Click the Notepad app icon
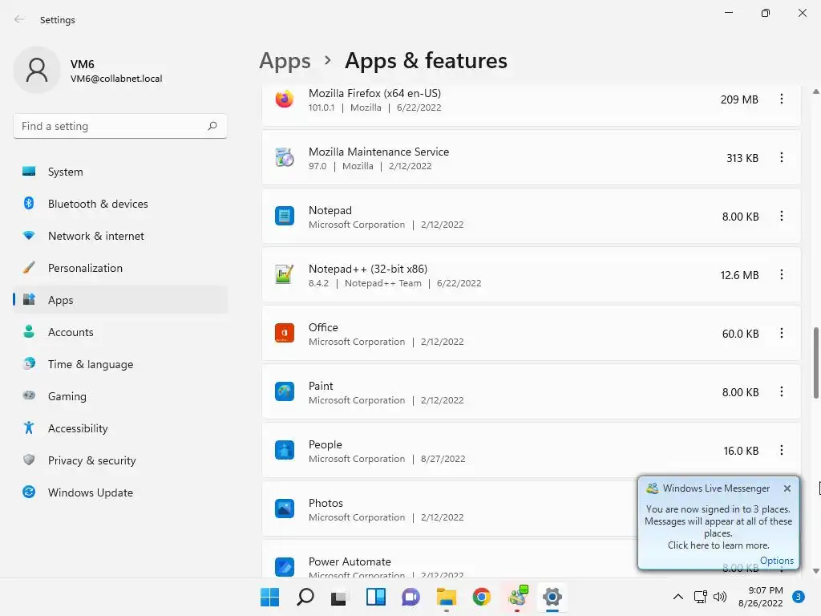 (285, 216)
